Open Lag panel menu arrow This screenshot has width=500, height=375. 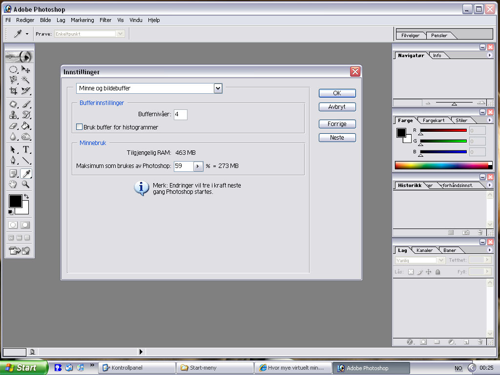489,250
